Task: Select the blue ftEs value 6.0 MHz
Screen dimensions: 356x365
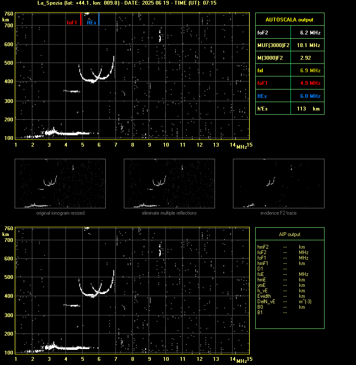Action: pos(310,96)
